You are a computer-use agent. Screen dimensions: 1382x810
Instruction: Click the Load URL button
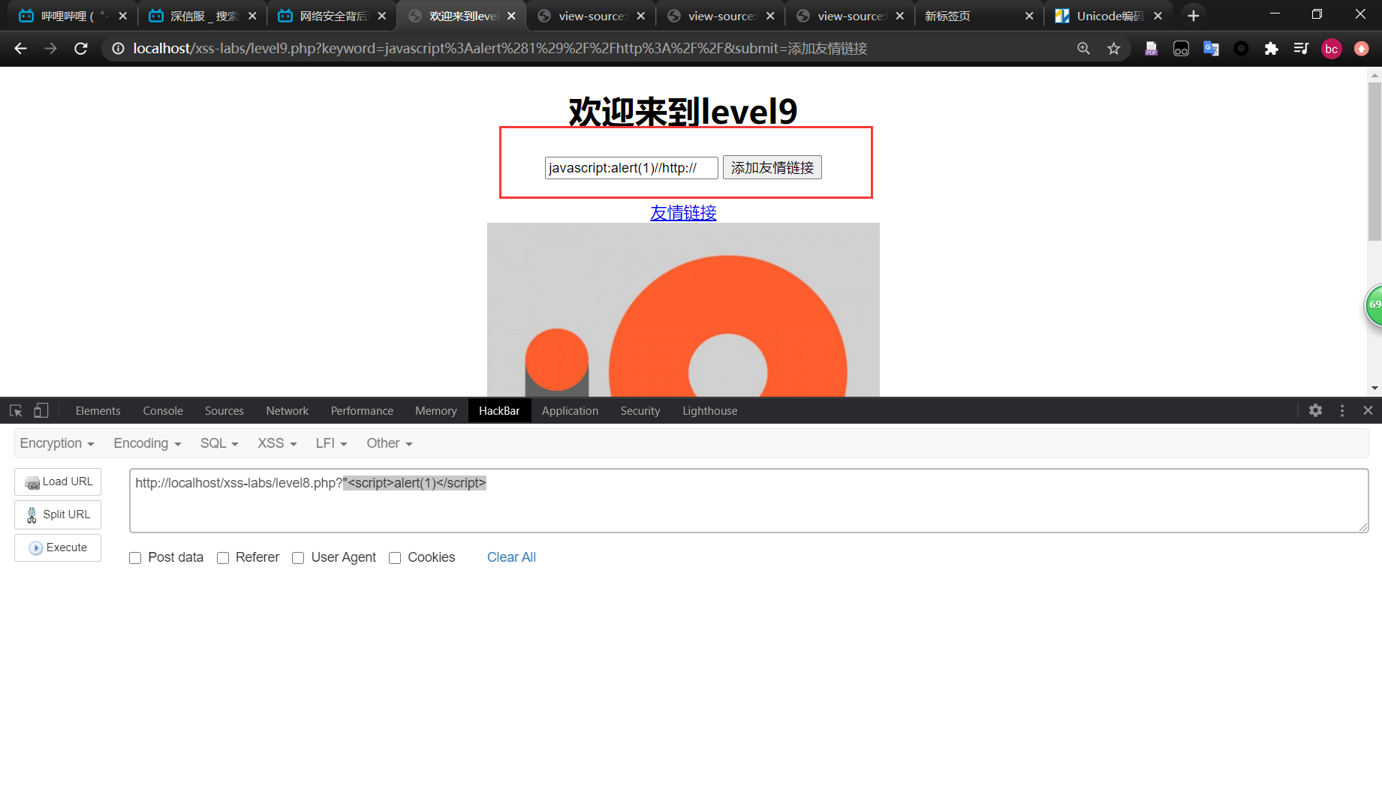(58, 482)
